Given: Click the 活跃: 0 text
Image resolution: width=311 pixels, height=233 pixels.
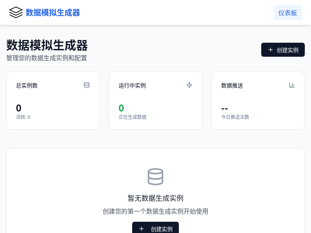Looking at the screenshot, I should coord(23,117).
